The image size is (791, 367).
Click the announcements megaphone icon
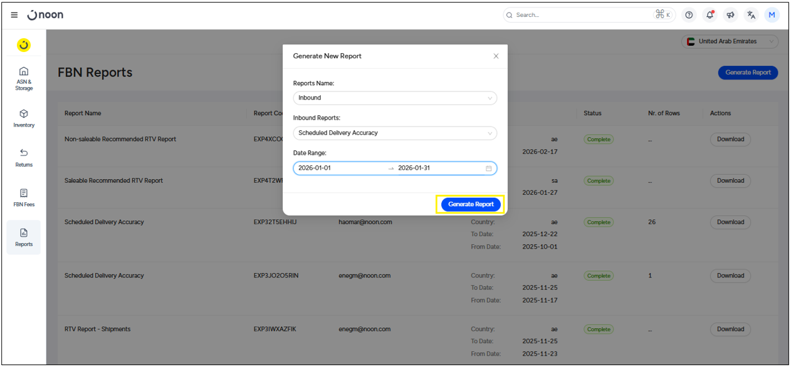pyautogui.click(x=730, y=15)
